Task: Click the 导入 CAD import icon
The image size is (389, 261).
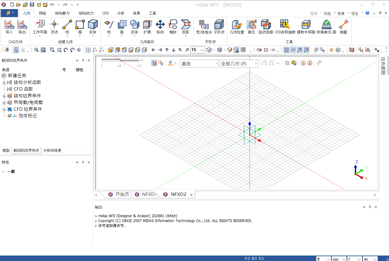Action: [x=9, y=25]
